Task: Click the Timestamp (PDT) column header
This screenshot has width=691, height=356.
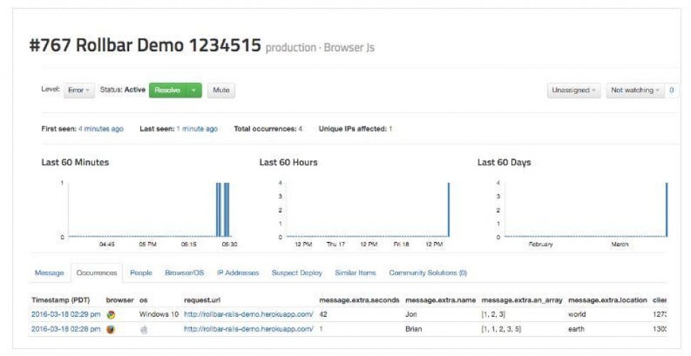Action: tap(61, 300)
